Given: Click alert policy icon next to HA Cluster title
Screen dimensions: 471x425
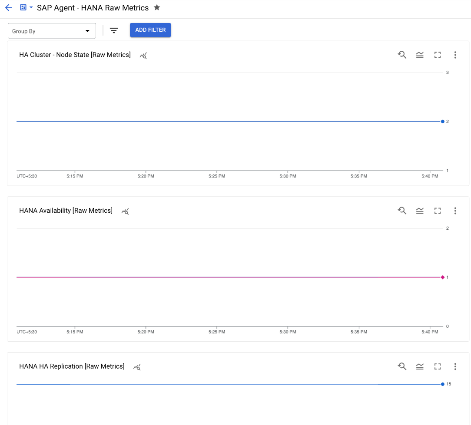Looking at the screenshot, I should (x=143, y=56).
